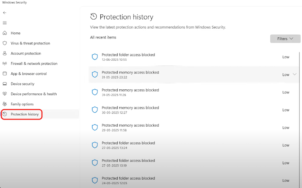Click the Family options icon
This screenshot has width=302, height=188.
point(5,104)
